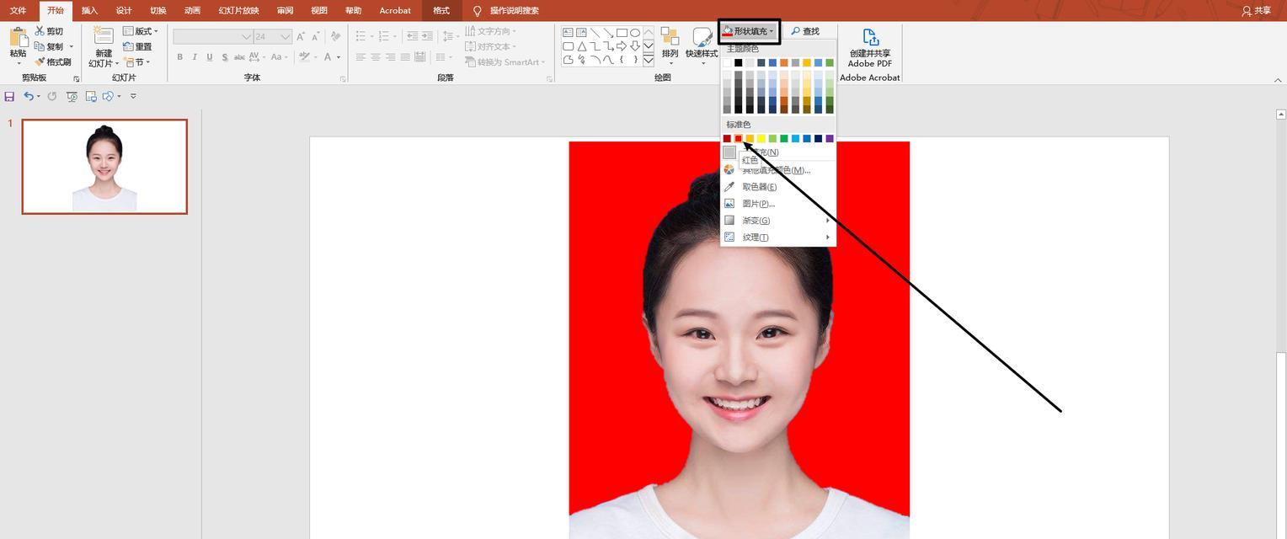Click the Save icon in quick access toolbar
The image size is (1287, 539).
point(9,97)
